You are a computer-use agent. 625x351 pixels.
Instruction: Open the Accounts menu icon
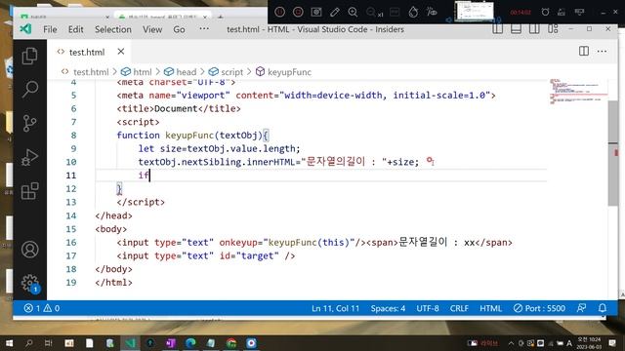click(30, 250)
